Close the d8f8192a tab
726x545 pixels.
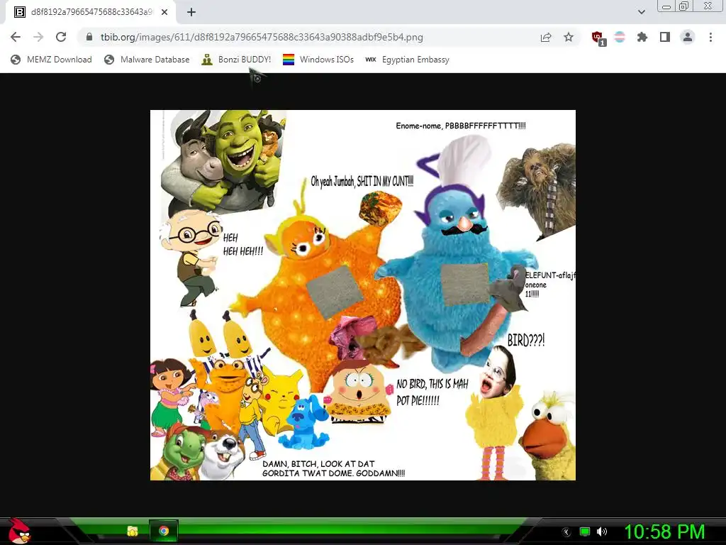(164, 12)
